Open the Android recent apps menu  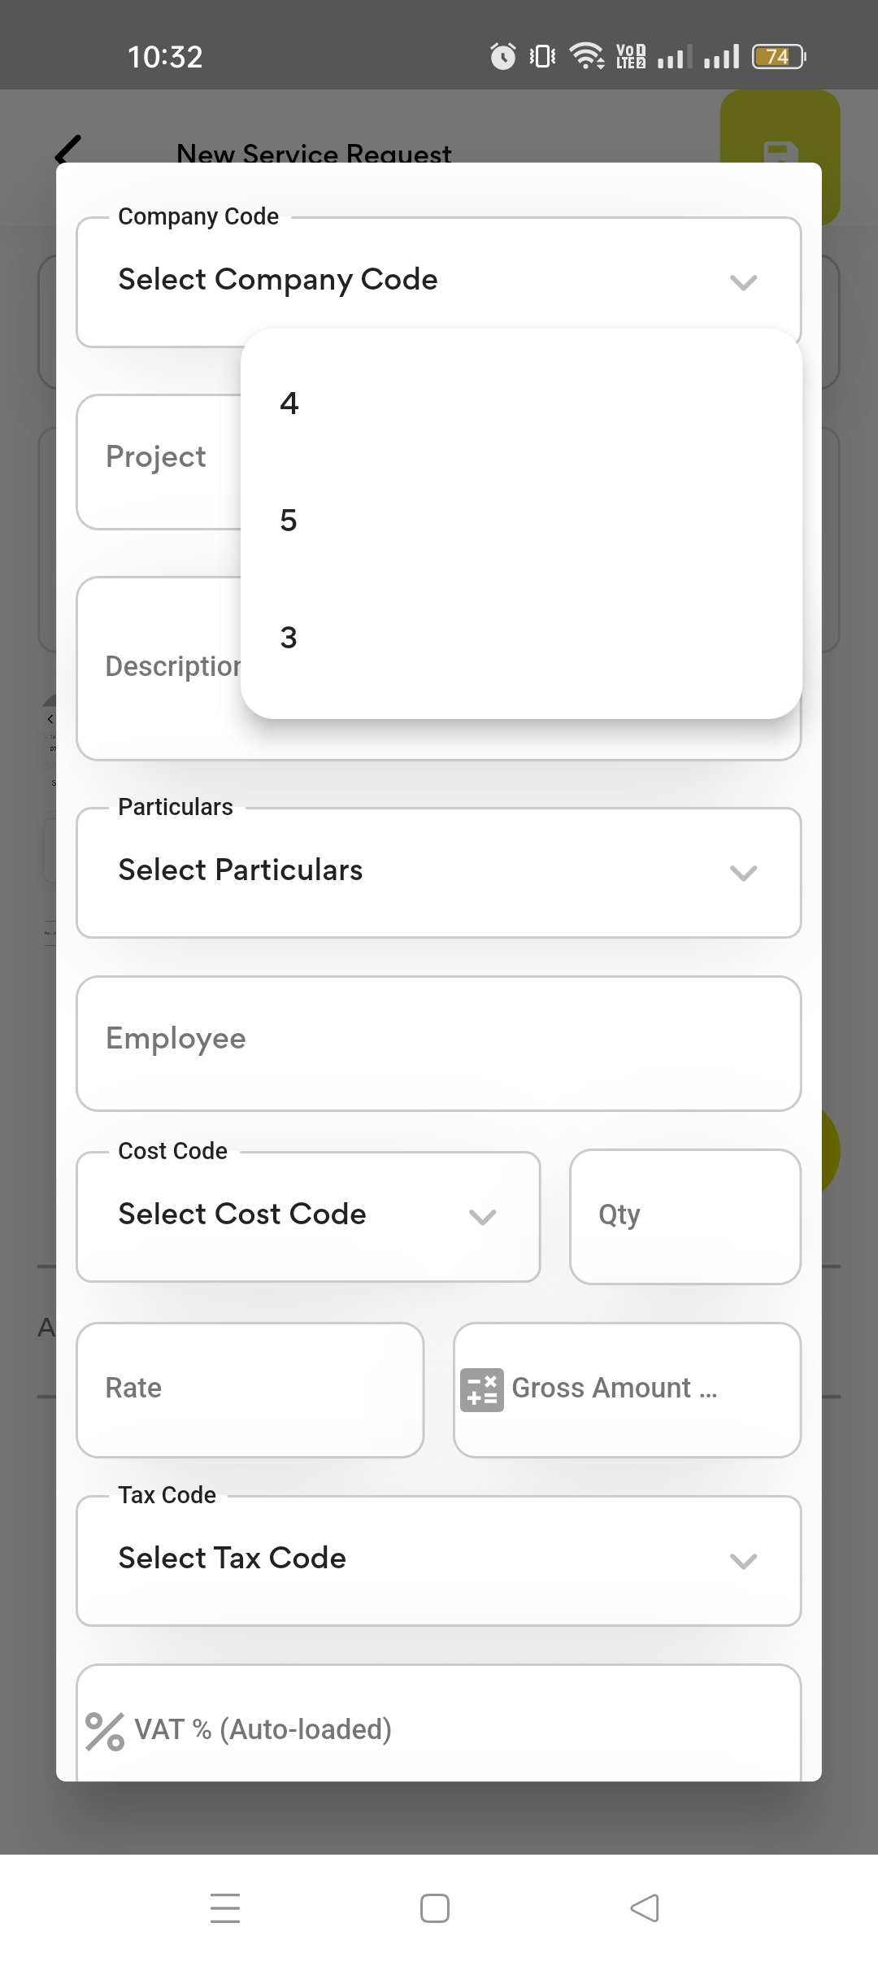pos(225,1907)
